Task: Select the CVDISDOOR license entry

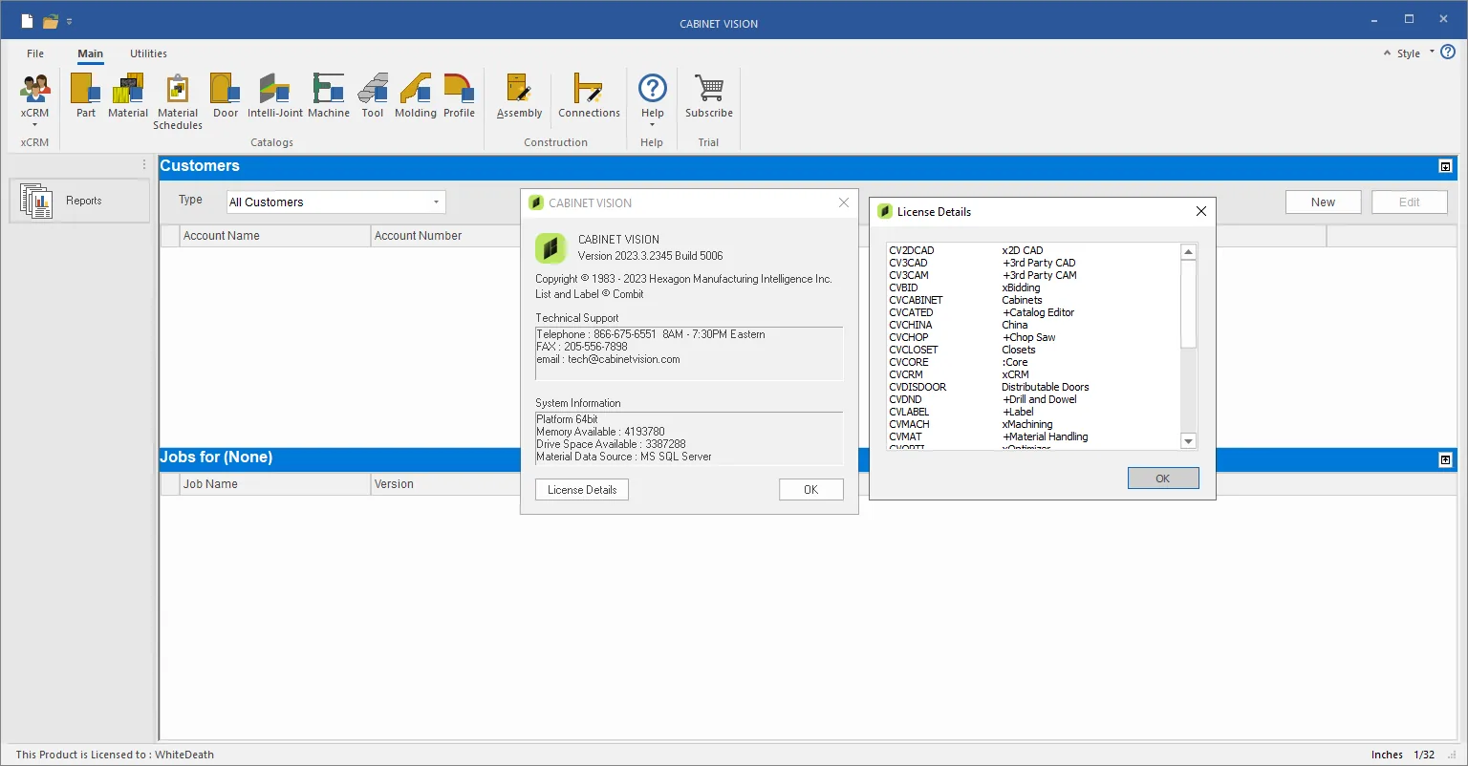Action: click(x=1034, y=387)
